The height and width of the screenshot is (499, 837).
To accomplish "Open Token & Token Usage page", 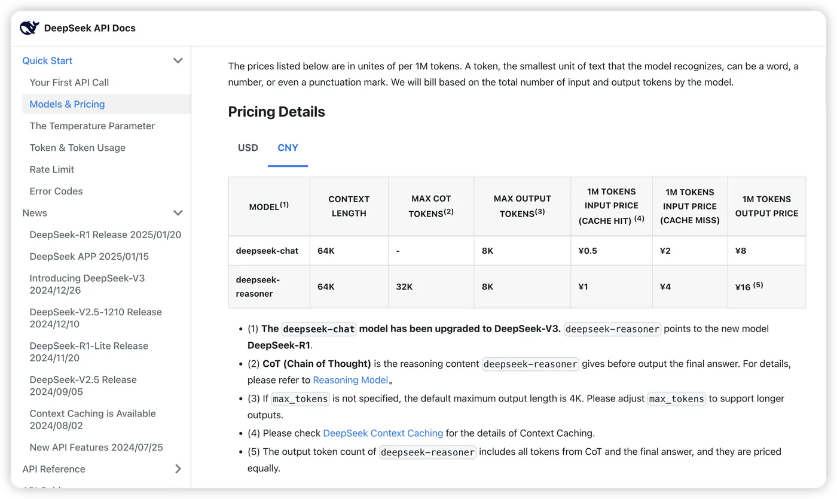I will pos(78,148).
